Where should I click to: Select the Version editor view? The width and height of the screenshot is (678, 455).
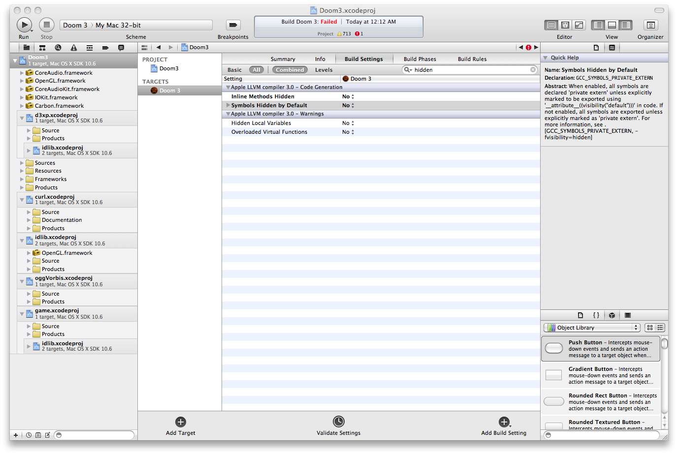pyautogui.click(x=579, y=25)
